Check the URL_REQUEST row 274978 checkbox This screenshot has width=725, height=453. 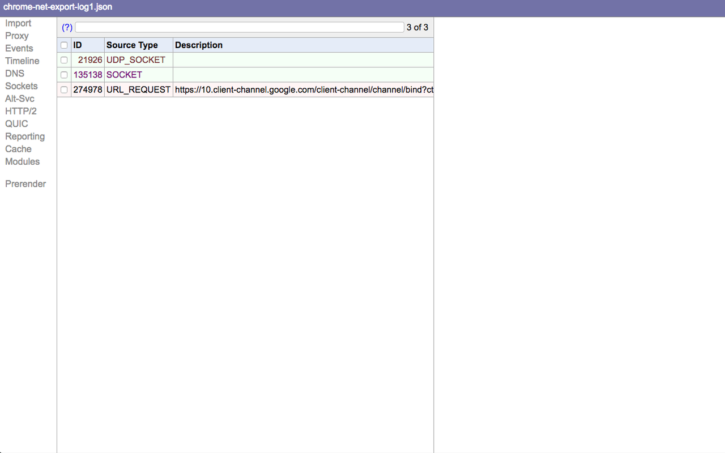pos(63,89)
